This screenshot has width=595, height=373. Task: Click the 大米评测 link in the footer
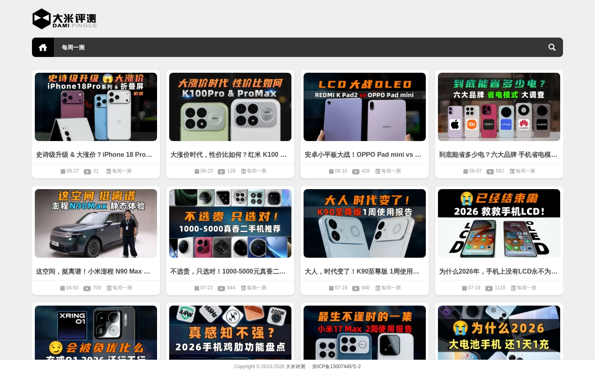(295, 367)
